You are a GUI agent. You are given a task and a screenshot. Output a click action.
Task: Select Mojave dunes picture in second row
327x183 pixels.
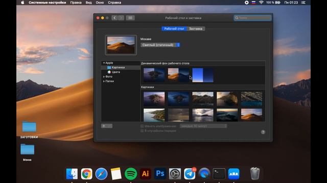tap(251, 115)
